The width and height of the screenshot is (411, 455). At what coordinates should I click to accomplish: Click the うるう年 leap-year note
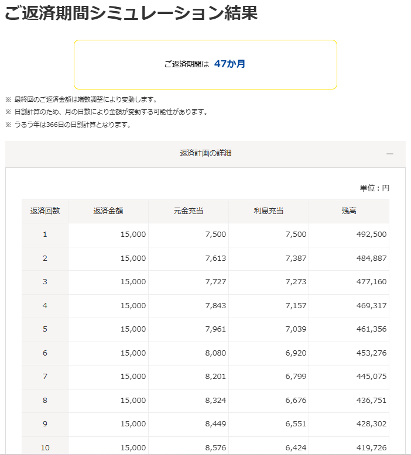click(71, 125)
